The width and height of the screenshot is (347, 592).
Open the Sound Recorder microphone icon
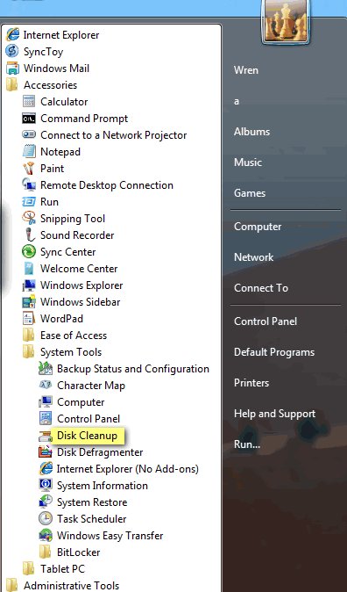[x=29, y=235]
